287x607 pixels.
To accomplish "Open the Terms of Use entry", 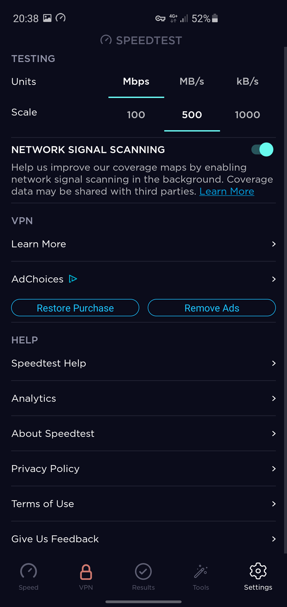I will pyautogui.click(x=43, y=504).
